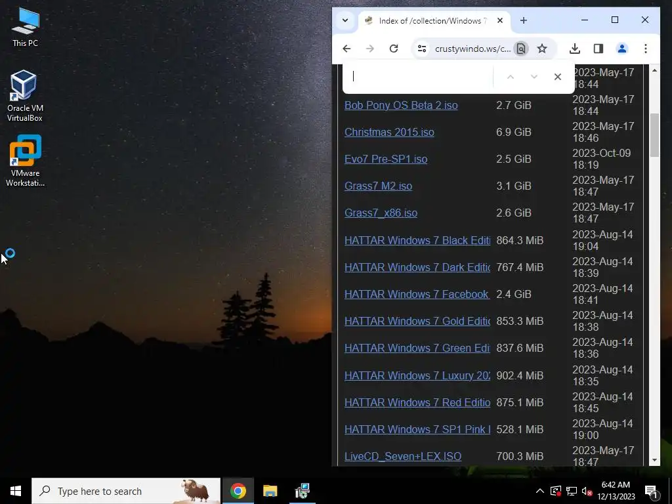The image size is (672, 504).
Task: Click page scrollbar up arrow
Action: (x=654, y=70)
